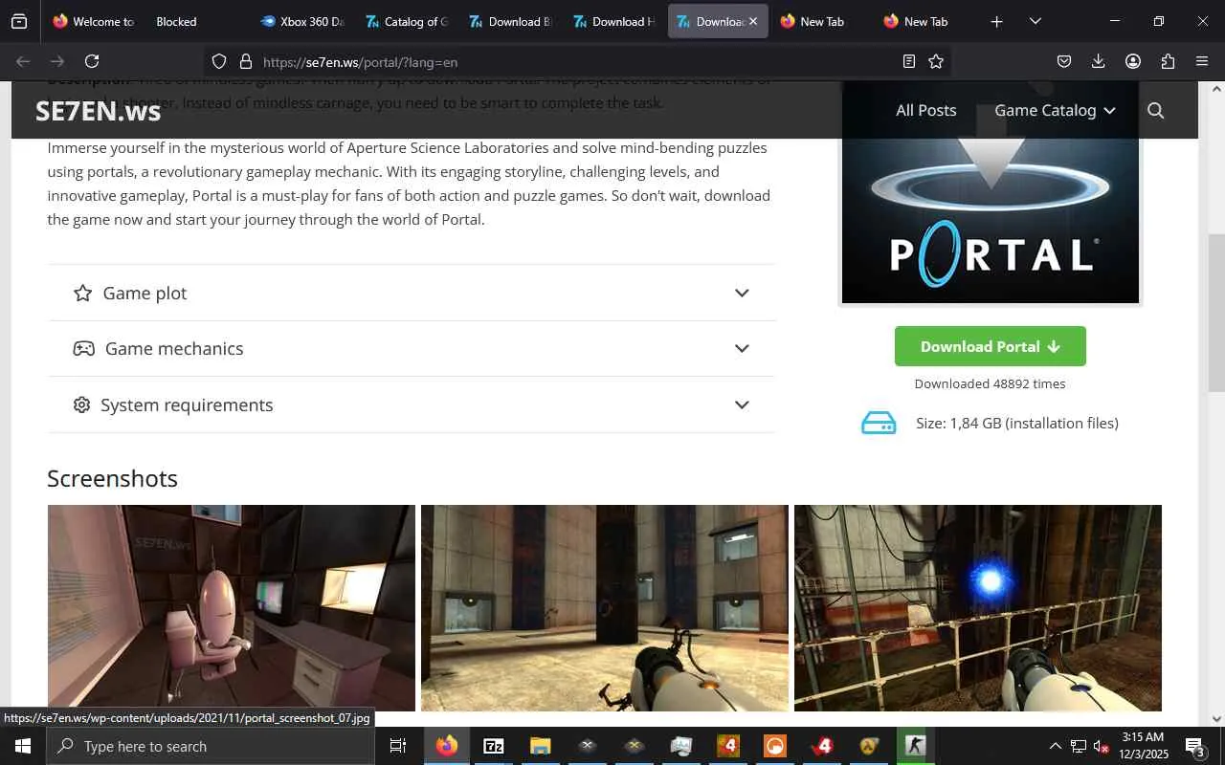The height and width of the screenshot is (765, 1225).
Task: Switch to the Welcome tab
Action: [93, 21]
